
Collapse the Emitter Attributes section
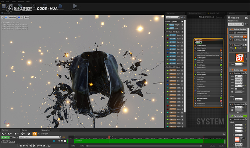pos(166,67)
